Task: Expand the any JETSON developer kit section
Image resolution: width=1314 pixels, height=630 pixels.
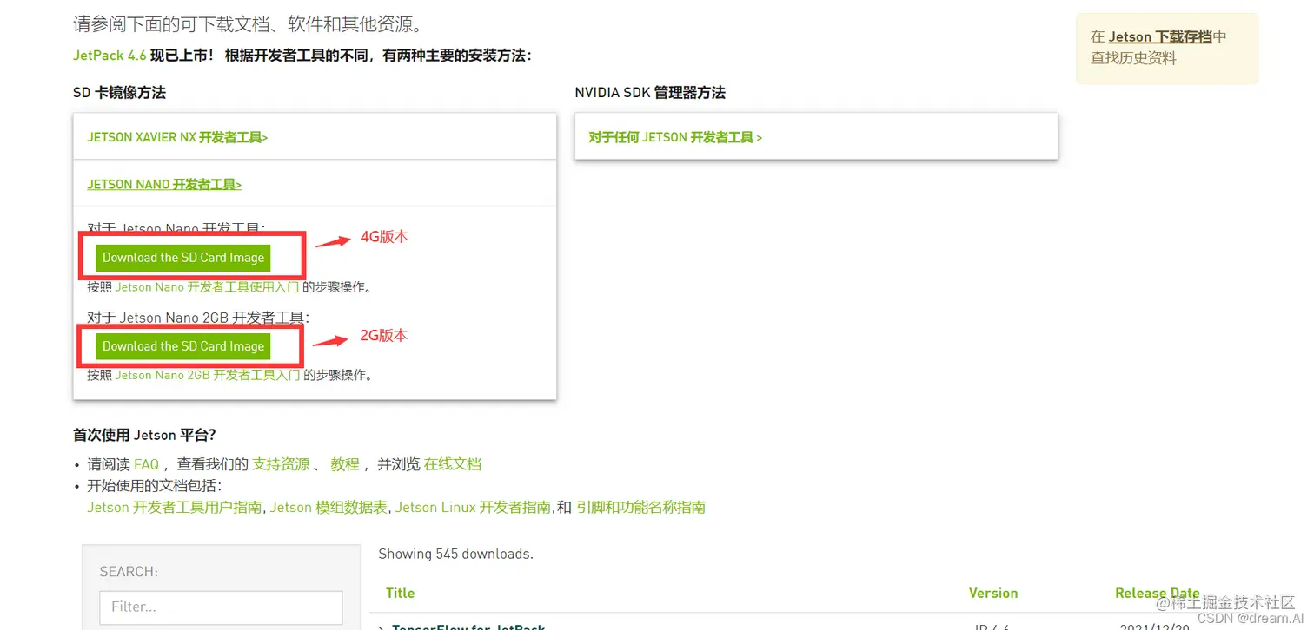Action: coord(675,137)
